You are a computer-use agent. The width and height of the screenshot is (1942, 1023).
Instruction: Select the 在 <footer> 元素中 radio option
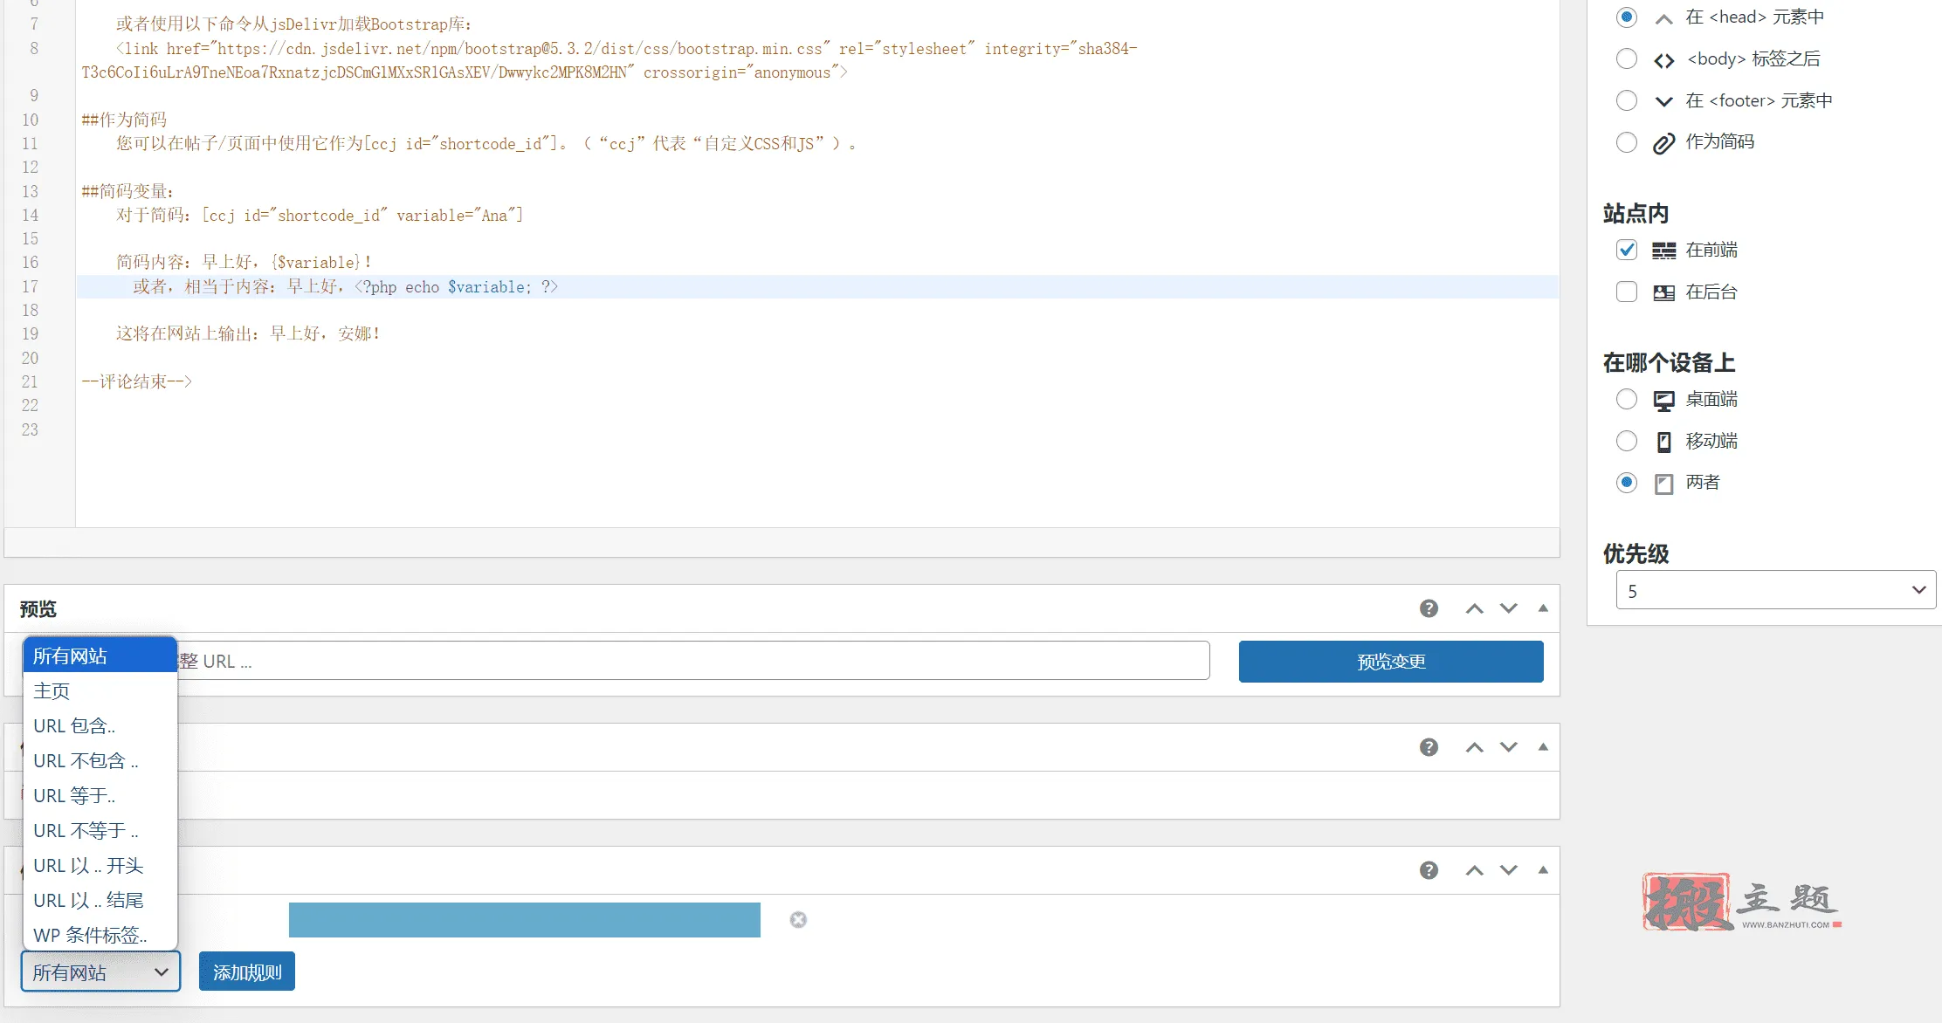point(1626,100)
